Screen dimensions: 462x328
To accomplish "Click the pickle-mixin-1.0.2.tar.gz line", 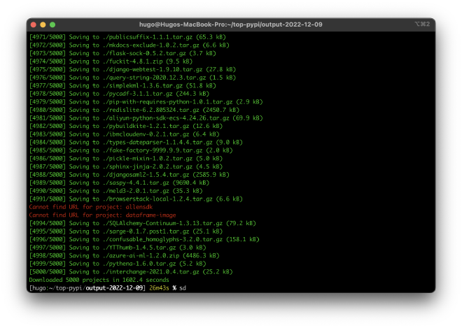I will (126, 159).
